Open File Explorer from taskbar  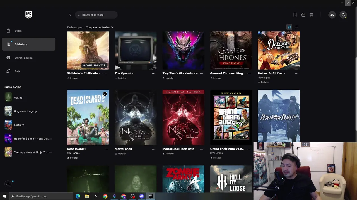point(87,196)
